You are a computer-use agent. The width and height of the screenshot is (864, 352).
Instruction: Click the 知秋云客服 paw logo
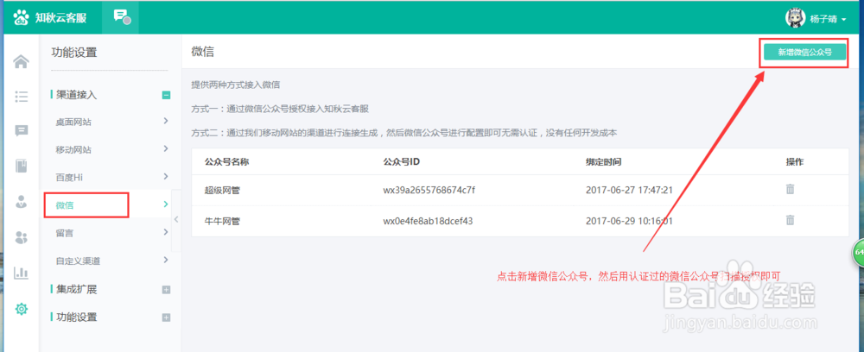21,18
